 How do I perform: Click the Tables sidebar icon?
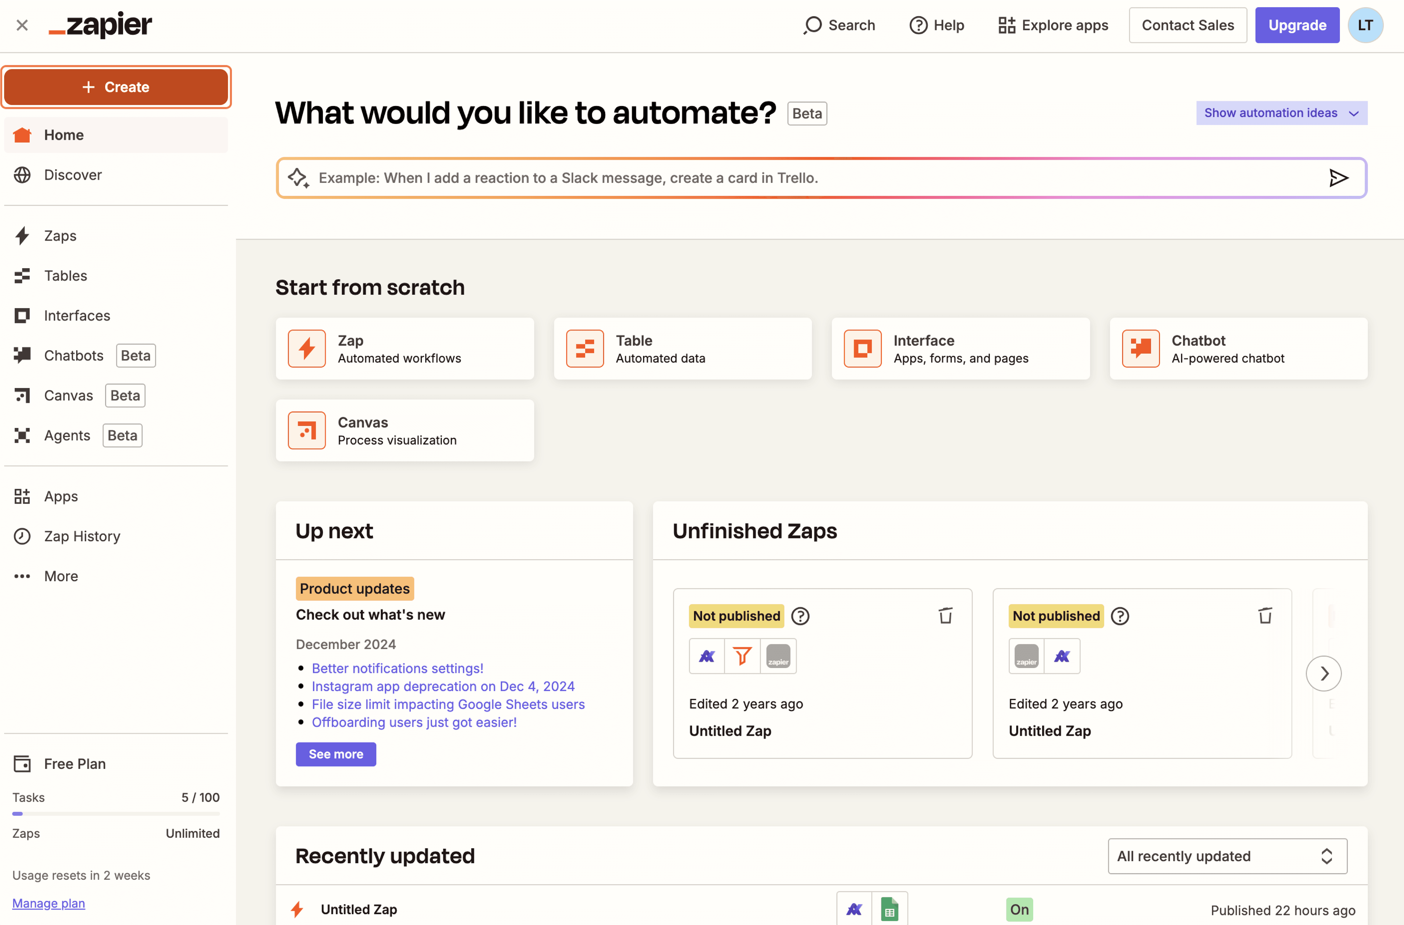click(22, 276)
